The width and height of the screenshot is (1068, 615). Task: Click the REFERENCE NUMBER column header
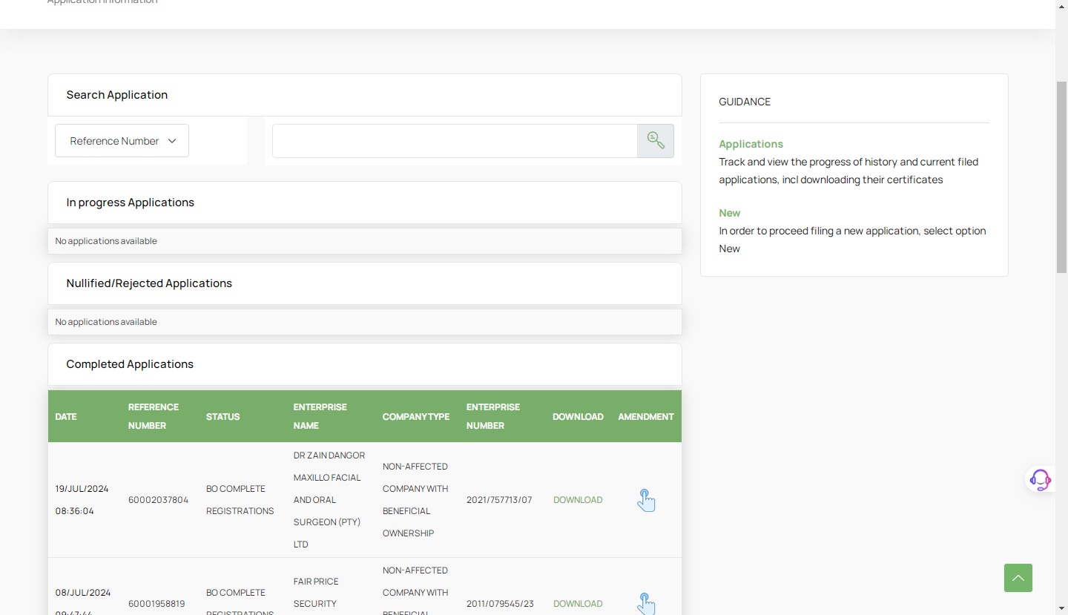tap(154, 416)
